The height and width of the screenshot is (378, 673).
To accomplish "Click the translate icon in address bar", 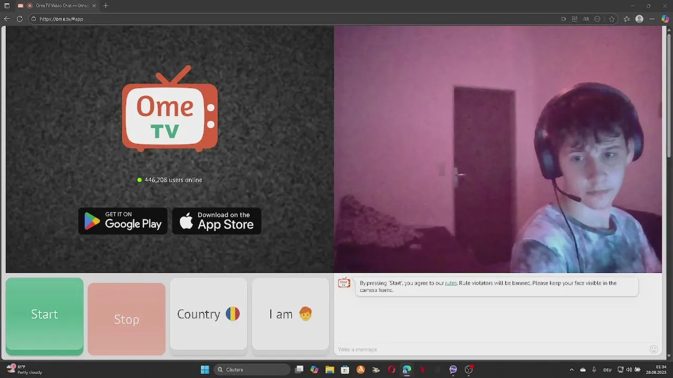I will [x=586, y=19].
